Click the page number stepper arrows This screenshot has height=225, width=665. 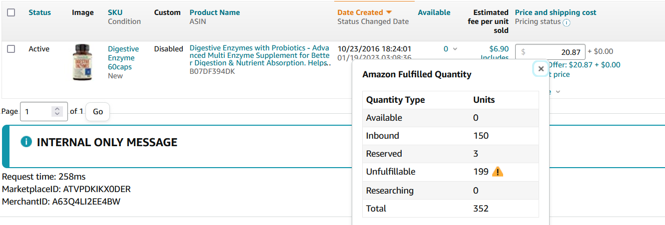[x=57, y=112]
